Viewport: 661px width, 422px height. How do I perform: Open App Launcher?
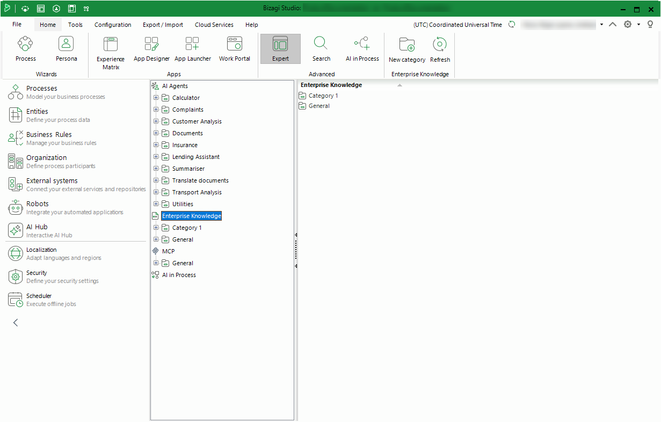[192, 49]
